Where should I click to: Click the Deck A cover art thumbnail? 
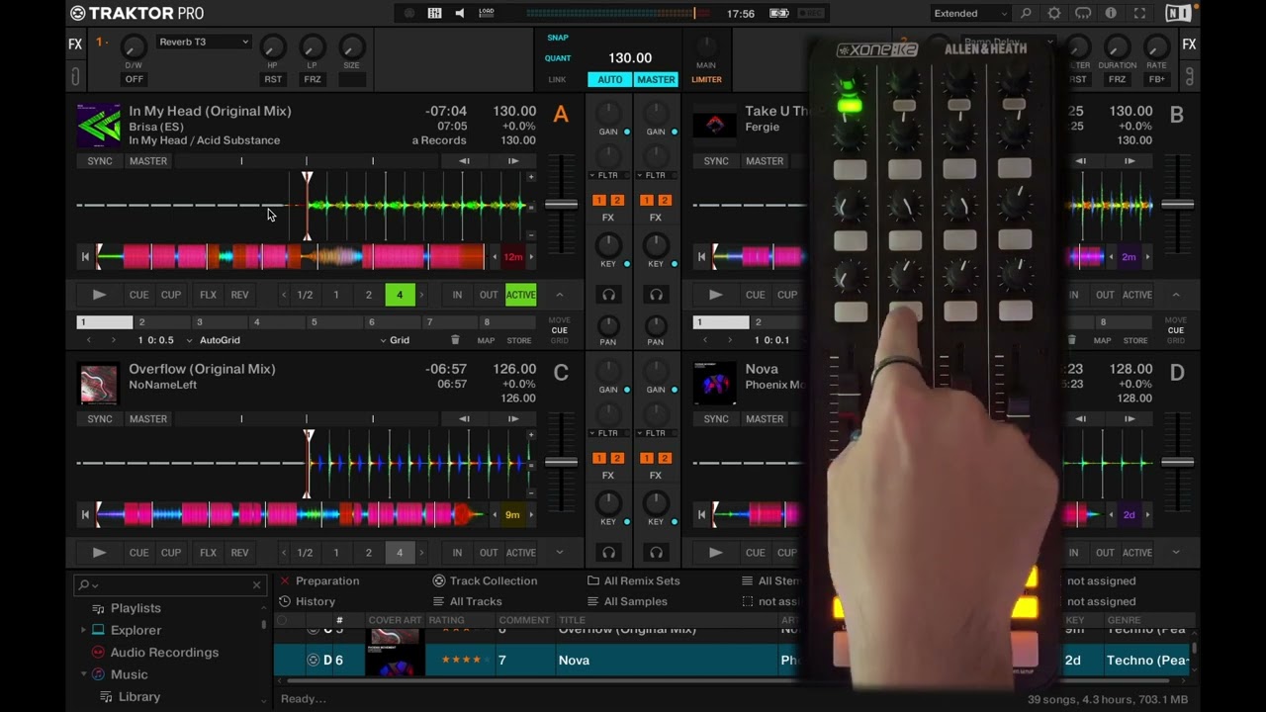click(98, 126)
